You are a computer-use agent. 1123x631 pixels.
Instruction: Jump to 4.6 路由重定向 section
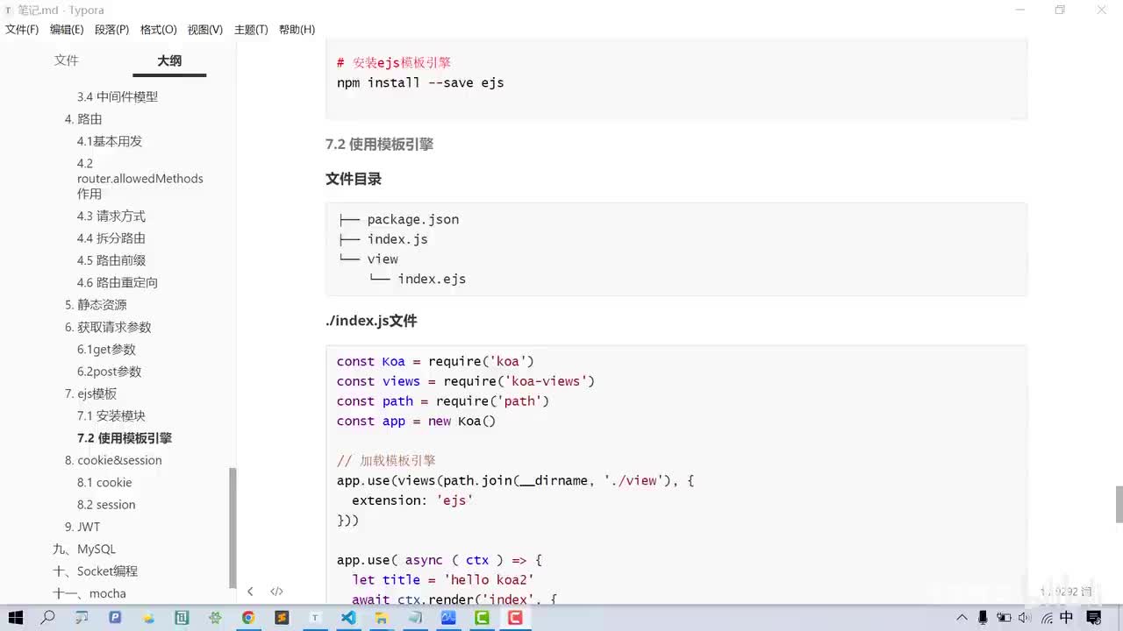[118, 283]
